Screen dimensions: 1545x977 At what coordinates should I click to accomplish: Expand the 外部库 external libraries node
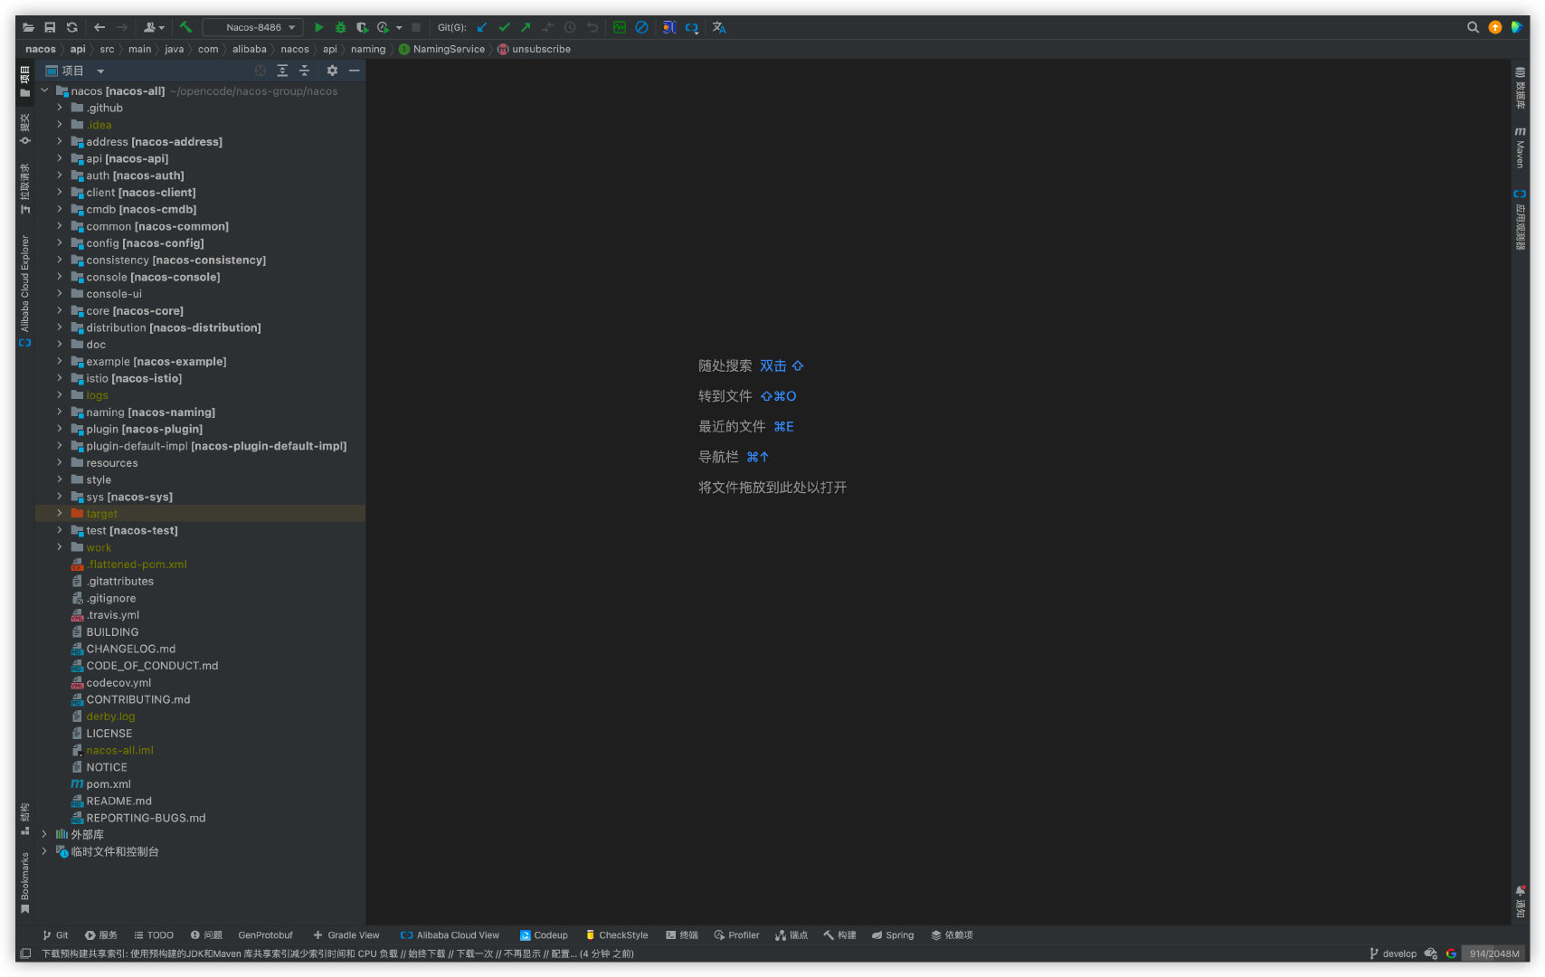tap(44, 834)
